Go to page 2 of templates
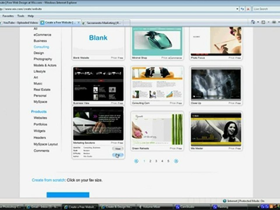This screenshot has height=210, width=280. point(150,161)
